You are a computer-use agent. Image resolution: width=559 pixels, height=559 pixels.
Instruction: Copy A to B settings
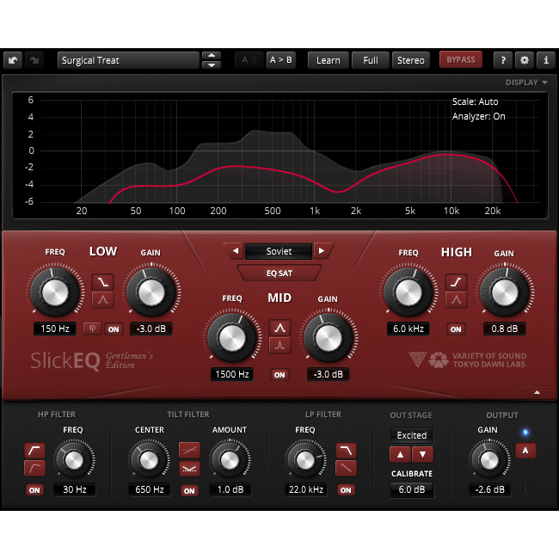point(281,60)
